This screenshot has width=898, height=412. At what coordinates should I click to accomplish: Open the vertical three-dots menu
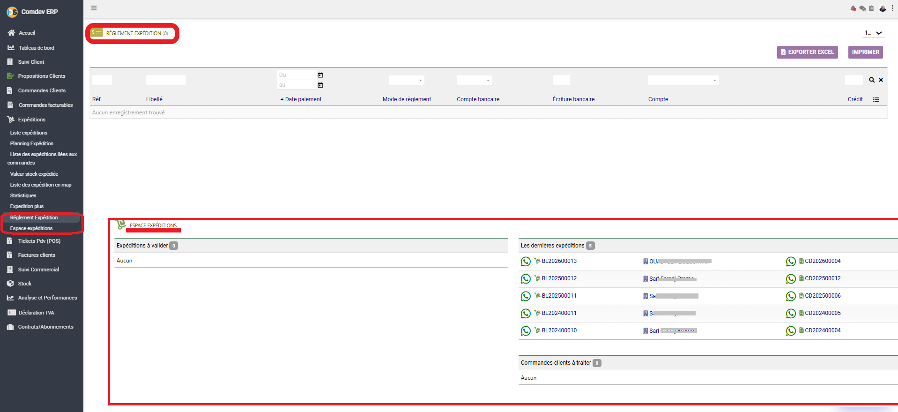892,8
